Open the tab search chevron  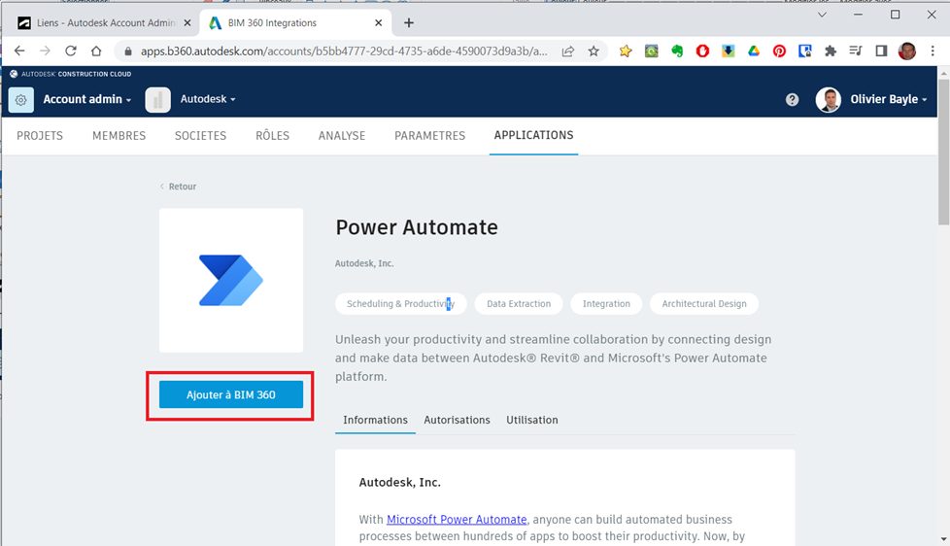[x=822, y=15]
